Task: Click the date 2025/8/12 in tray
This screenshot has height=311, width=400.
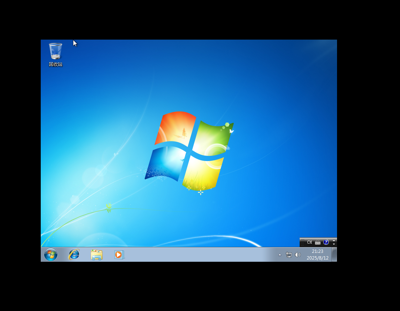Action: pyautogui.click(x=318, y=258)
